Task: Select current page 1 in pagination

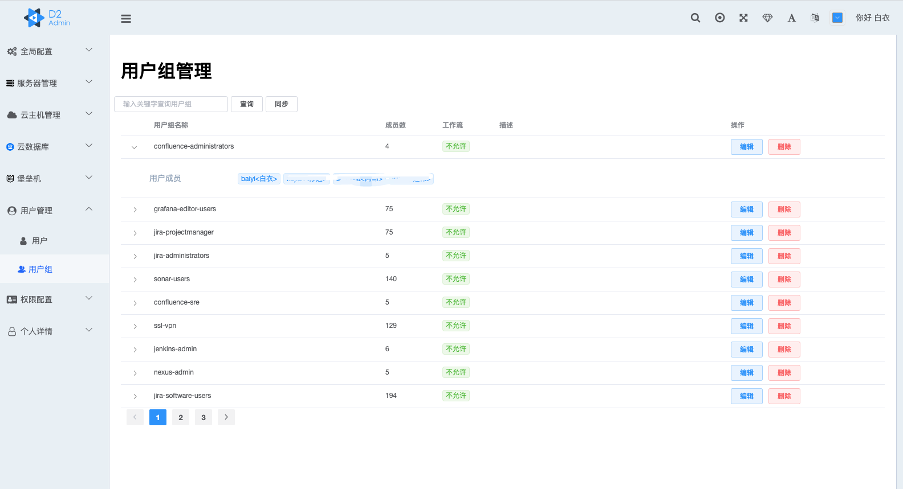Action: [158, 417]
